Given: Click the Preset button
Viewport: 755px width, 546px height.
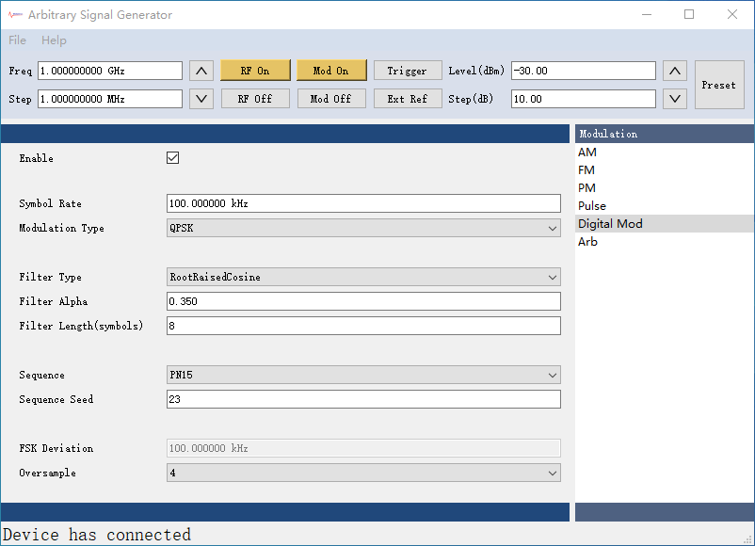Looking at the screenshot, I should [x=718, y=85].
